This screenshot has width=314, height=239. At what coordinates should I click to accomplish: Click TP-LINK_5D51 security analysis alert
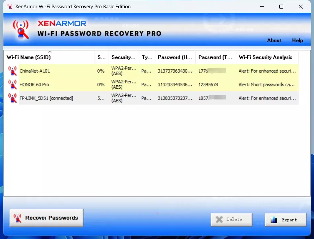point(267,98)
